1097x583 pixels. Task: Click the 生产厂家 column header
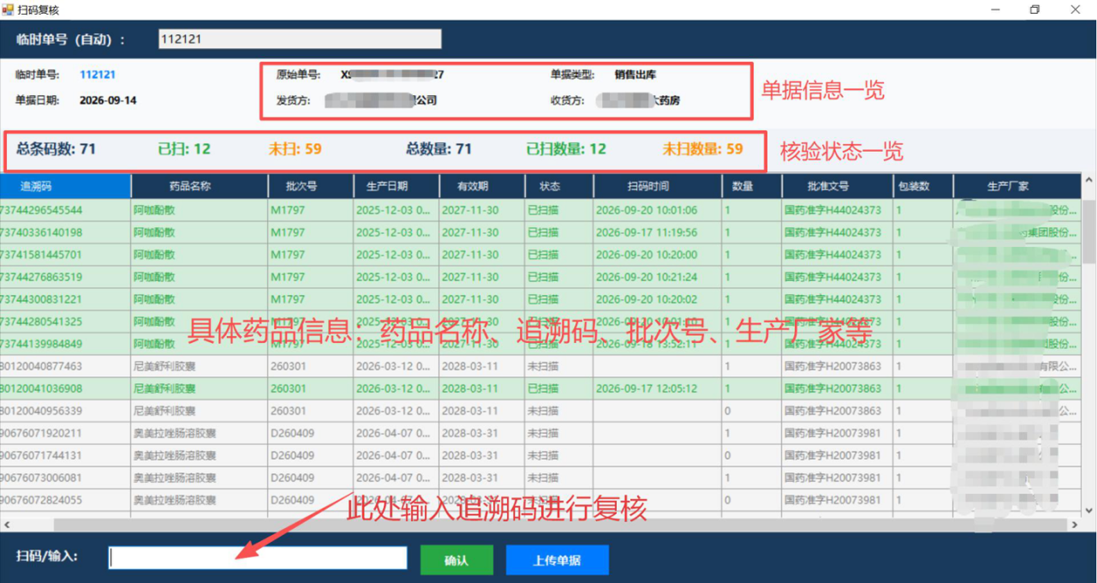[1017, 186]
